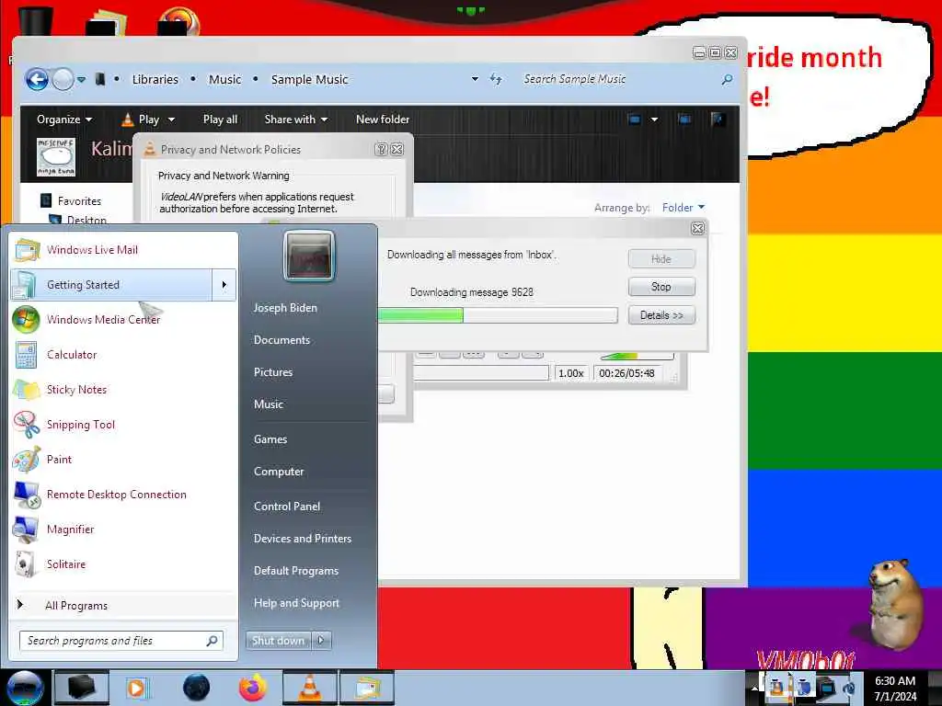Open the recent pages dropdown next to Forward
This screenshot has width=942, height=706.
(x=82, y=79)
